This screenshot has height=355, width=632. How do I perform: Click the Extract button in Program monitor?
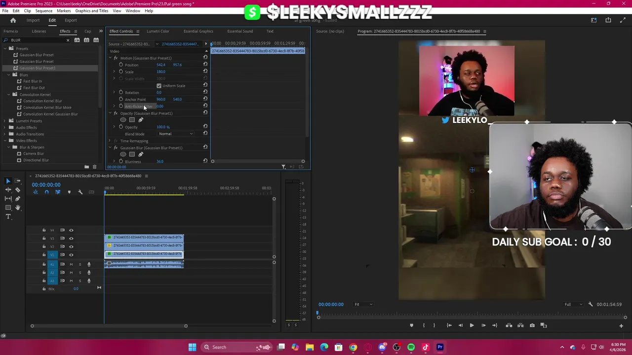coord(520,325)
